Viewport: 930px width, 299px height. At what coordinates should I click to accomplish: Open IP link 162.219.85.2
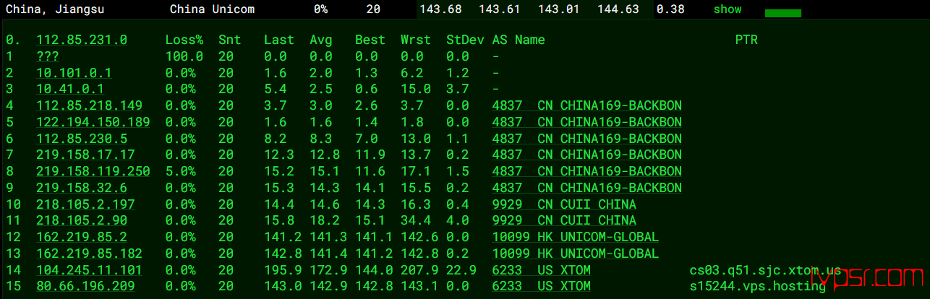(82, 237)
